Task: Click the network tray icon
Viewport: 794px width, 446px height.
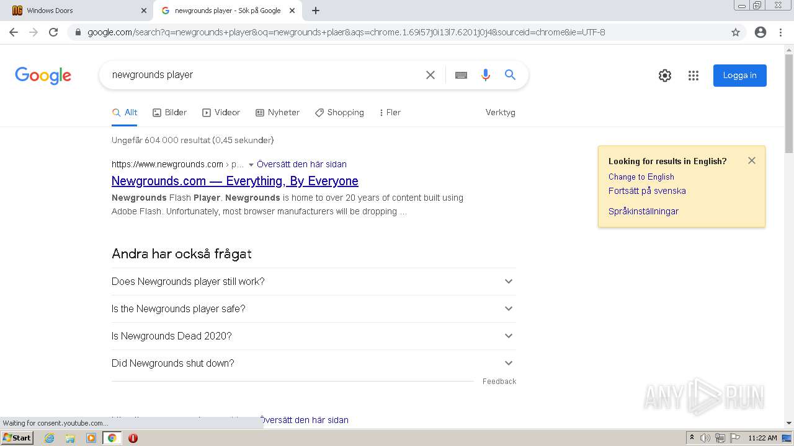Action: [720, 438]
